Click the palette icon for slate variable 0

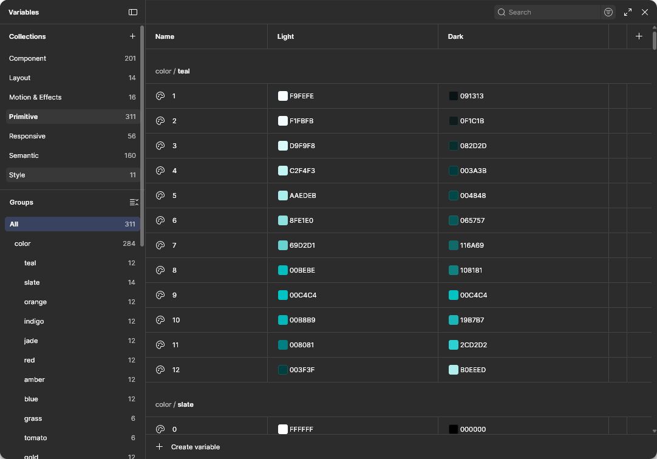[160, 429]
